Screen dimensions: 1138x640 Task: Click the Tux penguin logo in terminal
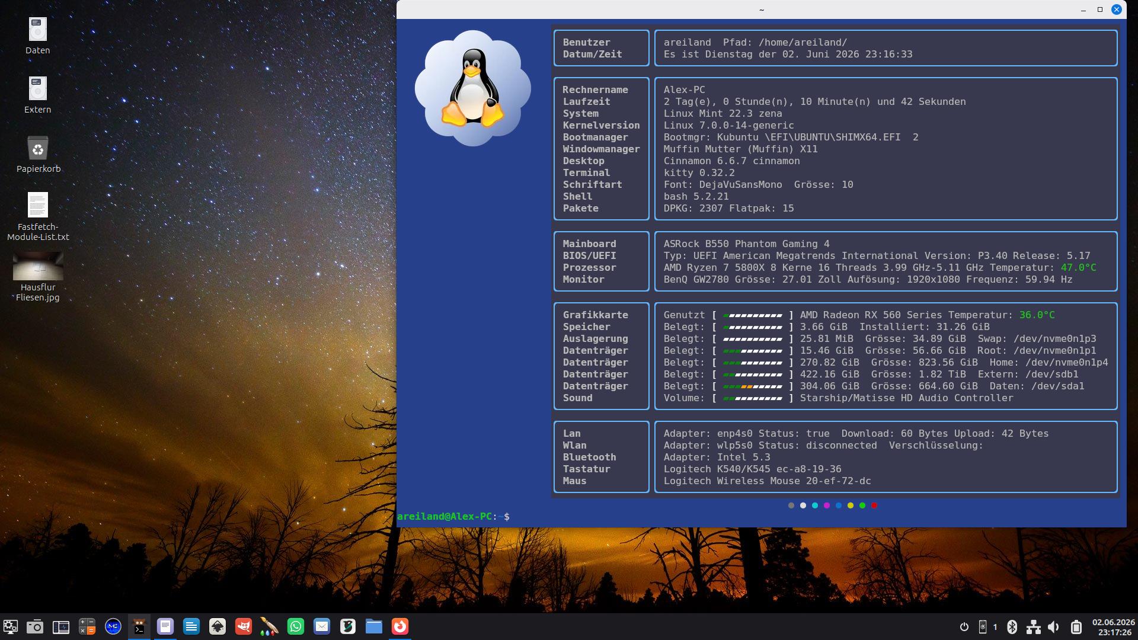473,88
